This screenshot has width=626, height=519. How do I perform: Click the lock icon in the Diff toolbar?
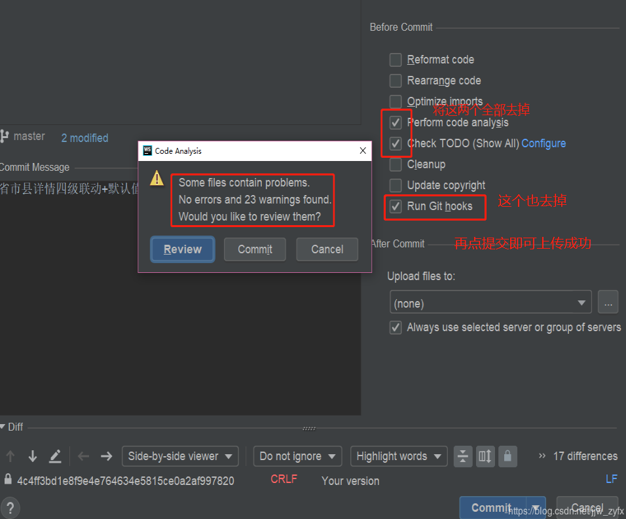(507, 456)
